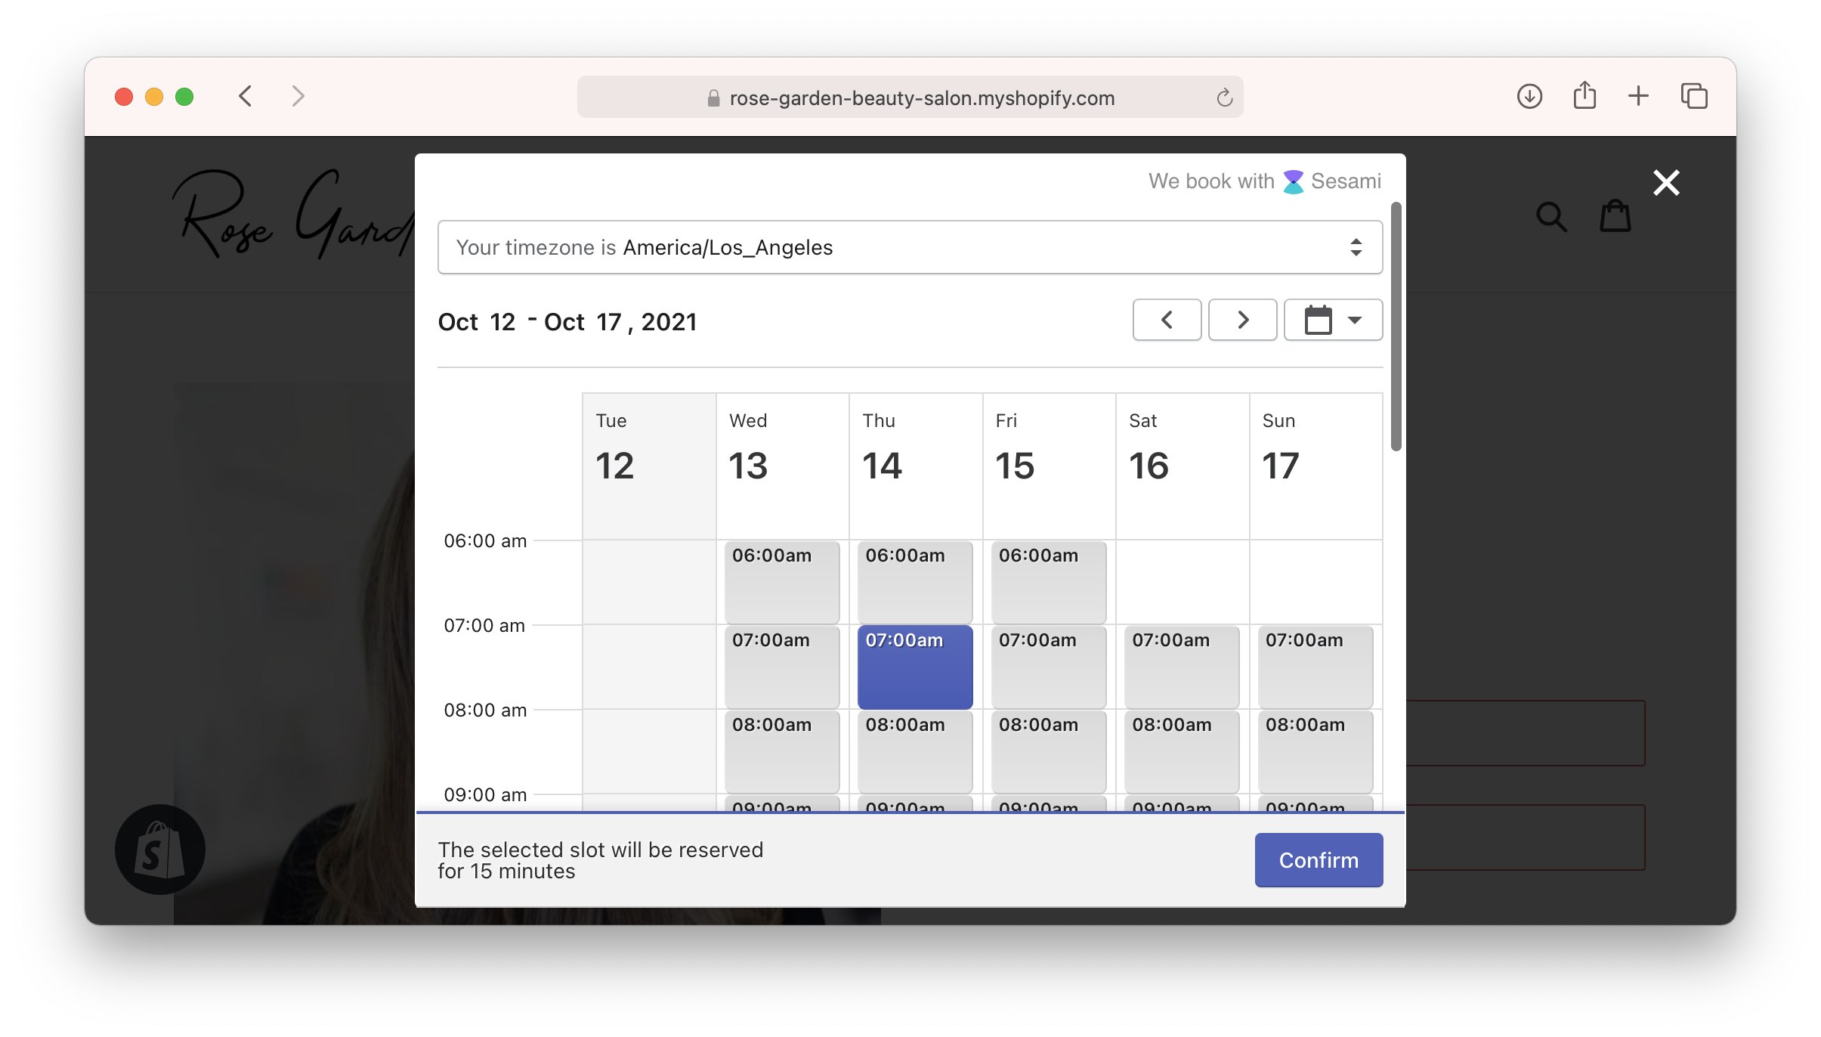Image resolution: width=1821 pixels, height=1037 pixels.
Task: Click the Oct 12 - Oct 17 date range label
Action: 567,321
